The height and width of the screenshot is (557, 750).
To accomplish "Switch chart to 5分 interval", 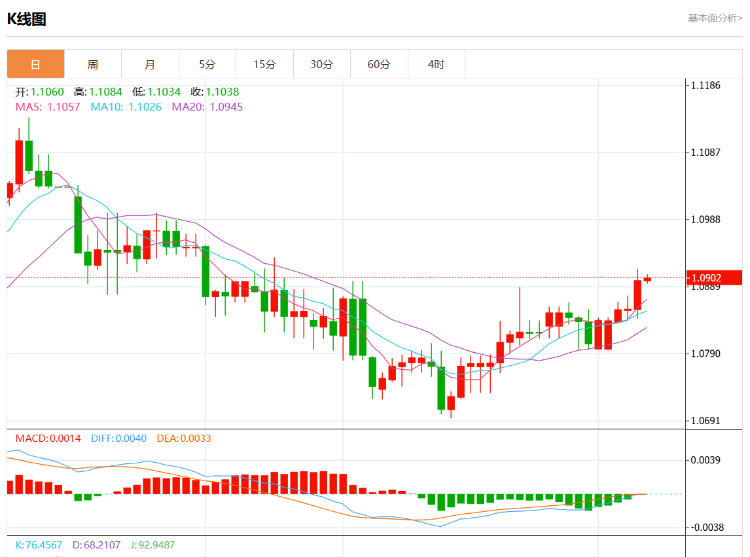I will [x=207, y=64].
